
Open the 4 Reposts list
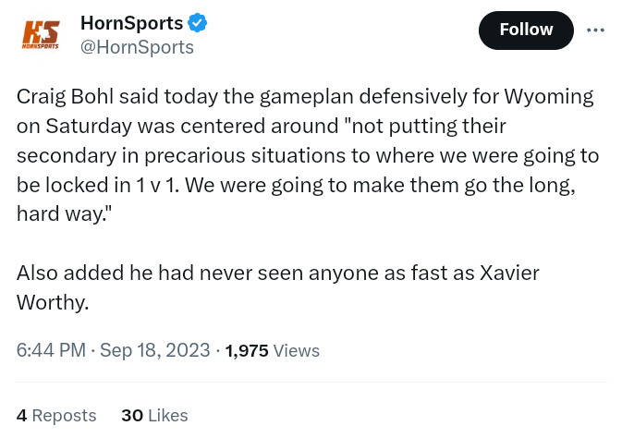[x=56, y=415]
